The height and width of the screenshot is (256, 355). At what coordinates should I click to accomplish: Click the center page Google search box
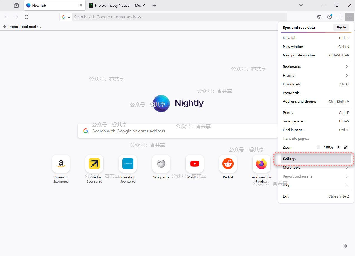[178, 131]
